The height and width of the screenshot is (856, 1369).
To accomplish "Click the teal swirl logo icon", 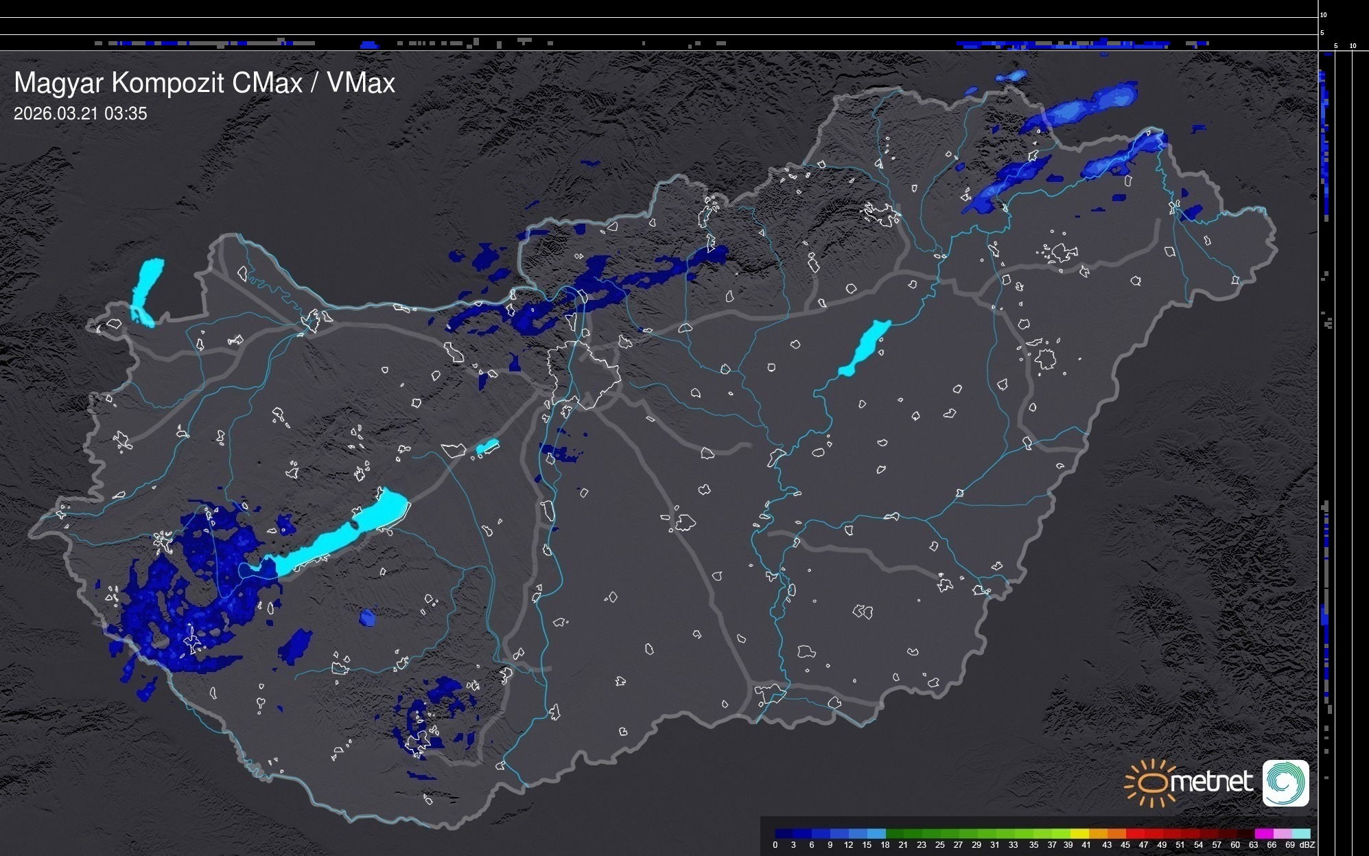I will tap(1285, 783).
